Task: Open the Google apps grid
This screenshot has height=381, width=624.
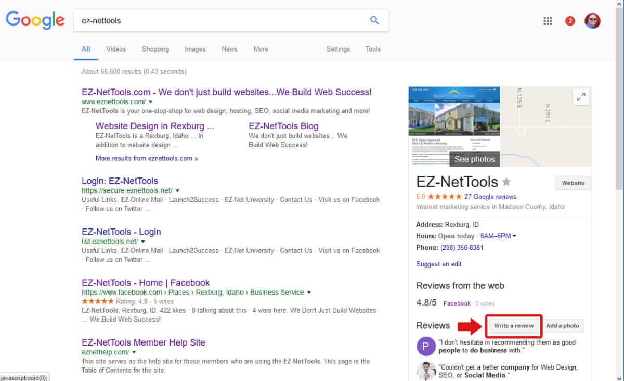Action: click(548, 21)
